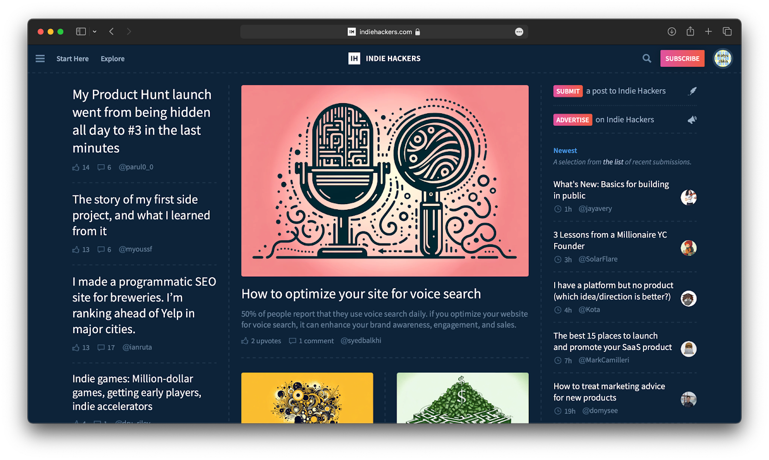This screenshot has height=460, width=769.
Task: Show Safari downloads icon
Action: click(x=672, y=32)
